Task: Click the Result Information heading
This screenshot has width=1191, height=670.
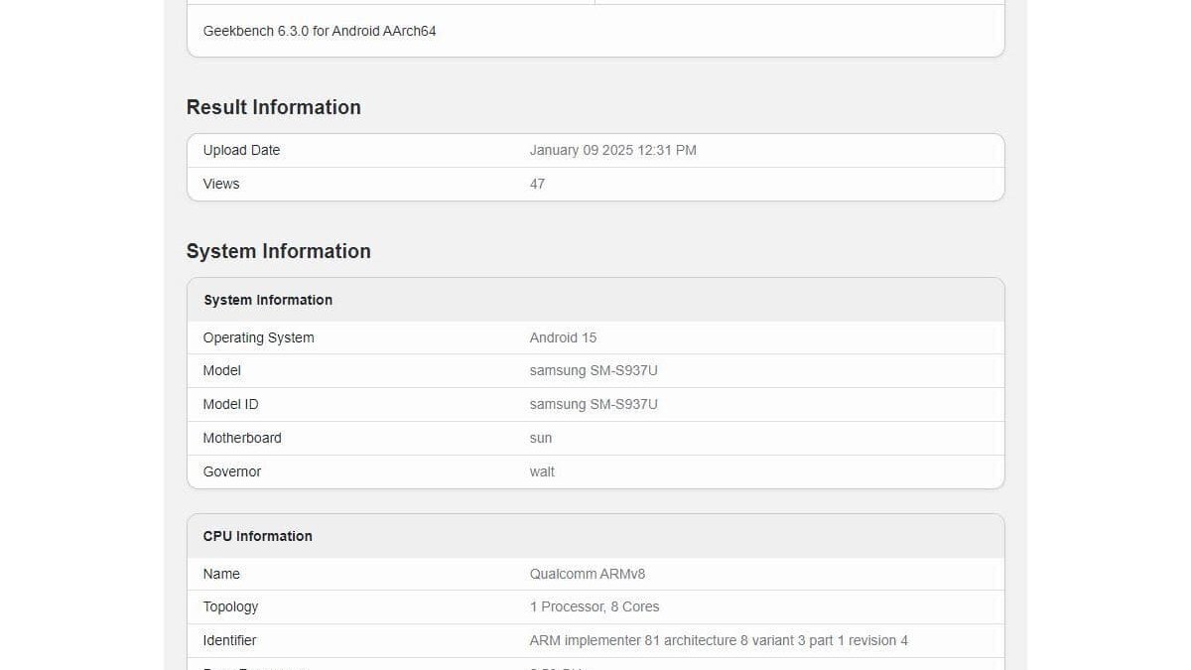Action: pos(273,107)
